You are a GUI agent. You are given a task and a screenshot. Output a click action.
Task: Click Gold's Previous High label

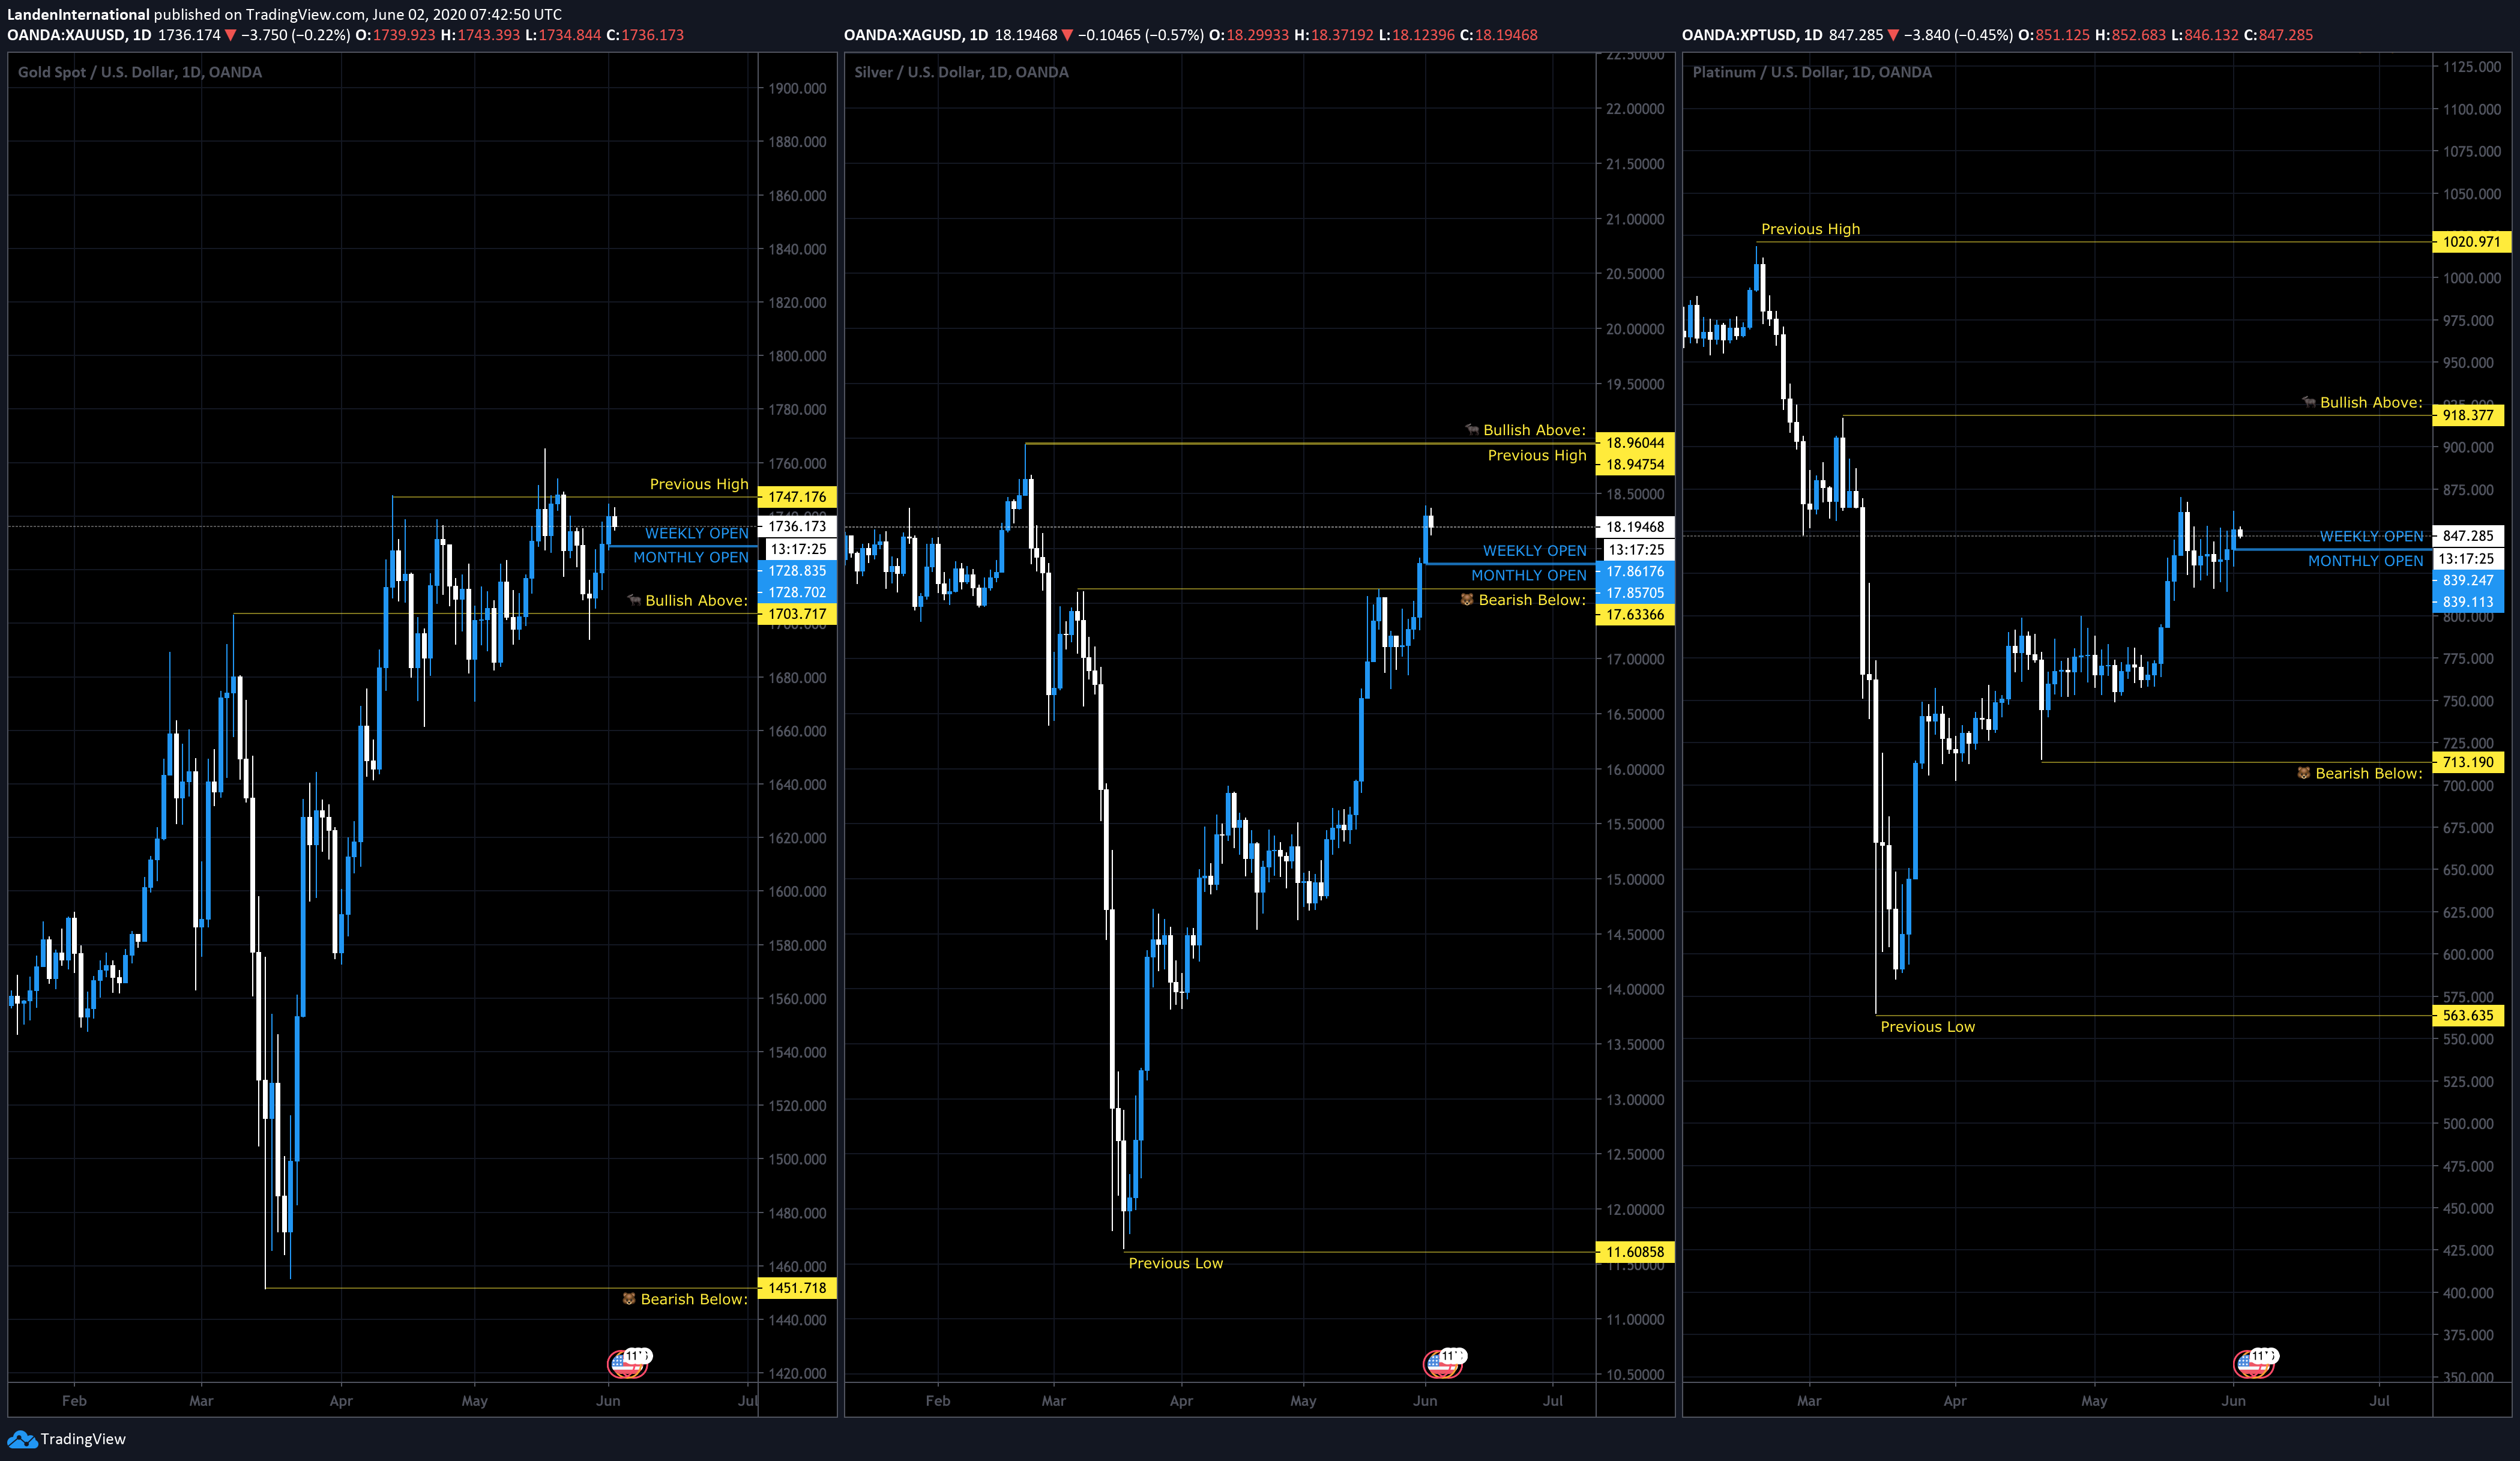(x=699, y=484)
